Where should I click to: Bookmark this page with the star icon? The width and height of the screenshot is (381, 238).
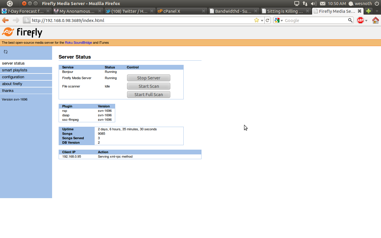(257, 20)
